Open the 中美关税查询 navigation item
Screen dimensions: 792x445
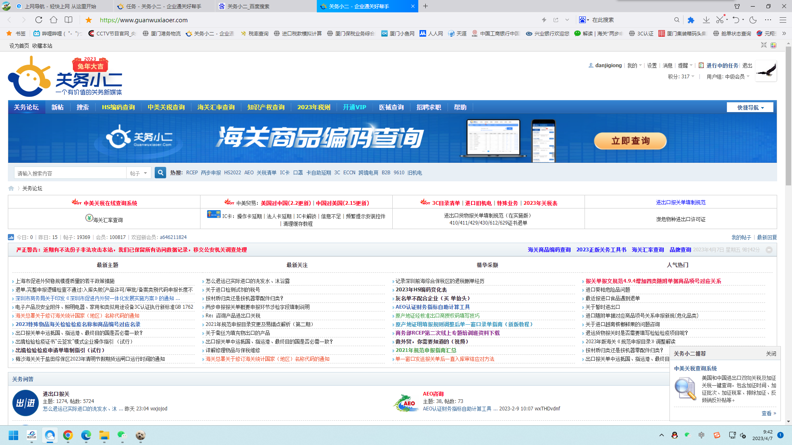(x=166, y=107)
